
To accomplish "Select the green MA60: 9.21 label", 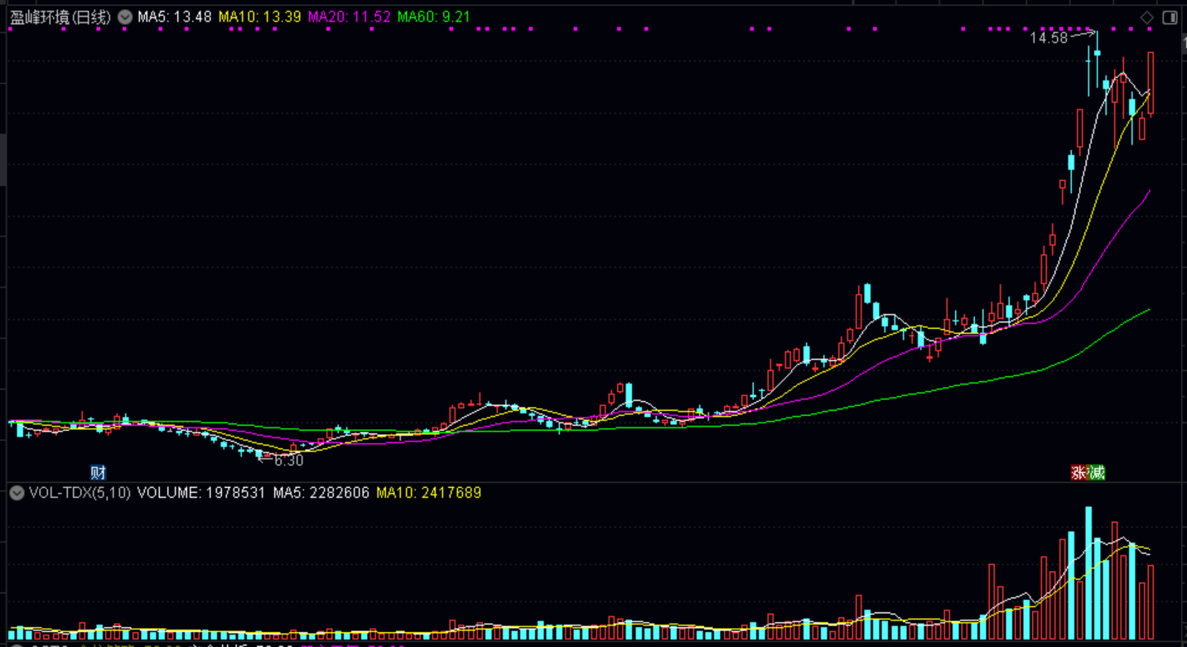I will (x=433, y=17).
